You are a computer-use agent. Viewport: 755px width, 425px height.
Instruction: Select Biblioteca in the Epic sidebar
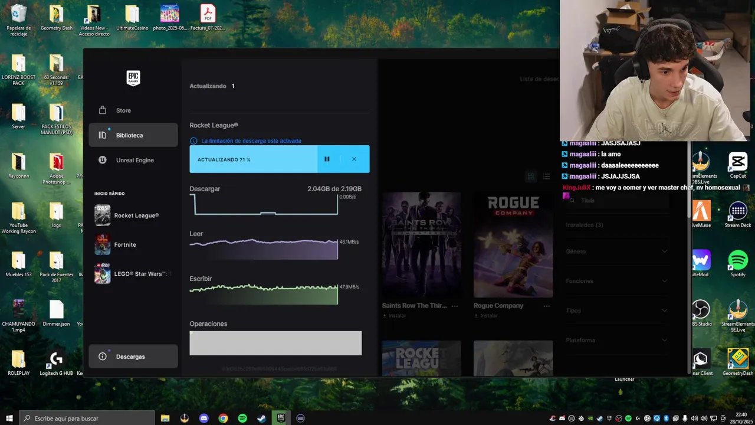133,135
